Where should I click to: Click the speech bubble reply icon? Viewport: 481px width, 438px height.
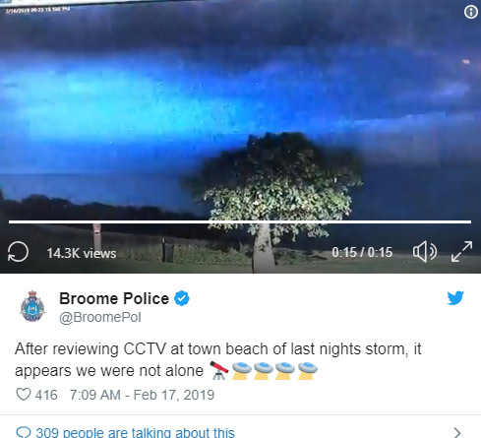coord(24,432)
